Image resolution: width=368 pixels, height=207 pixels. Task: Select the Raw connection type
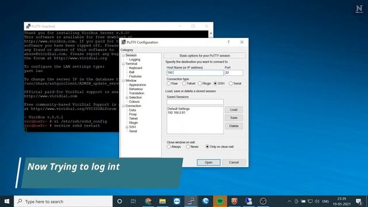168,83
